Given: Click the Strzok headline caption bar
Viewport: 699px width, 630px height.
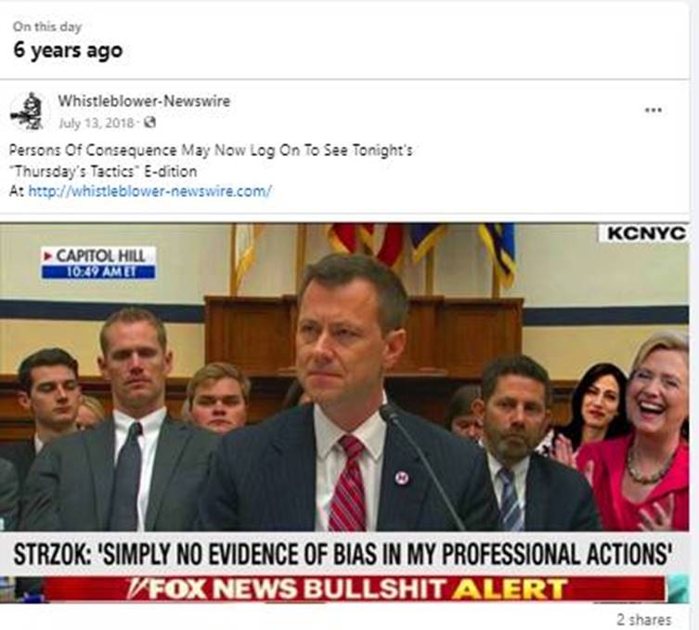Looking at the screenshot, I should tap(343, 554).
